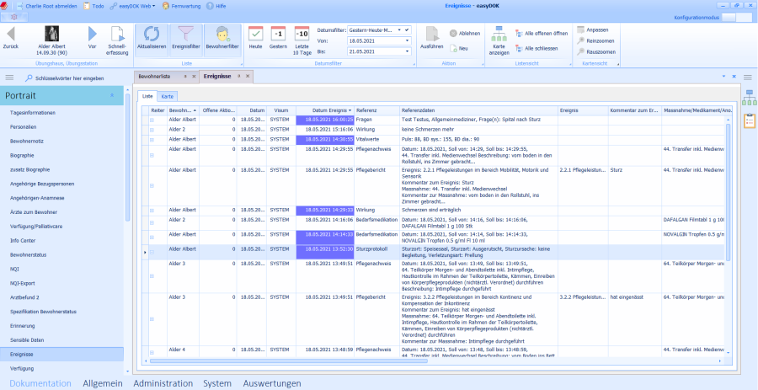Open Schnellerfassung in the ribbon
Viewport: 758px width, 390px height.
tap(117, 34)
